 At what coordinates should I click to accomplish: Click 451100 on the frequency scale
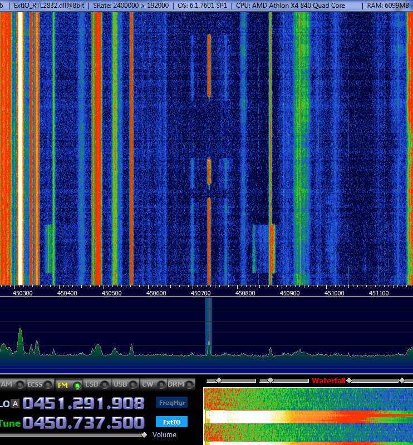(x=379, y=293)
